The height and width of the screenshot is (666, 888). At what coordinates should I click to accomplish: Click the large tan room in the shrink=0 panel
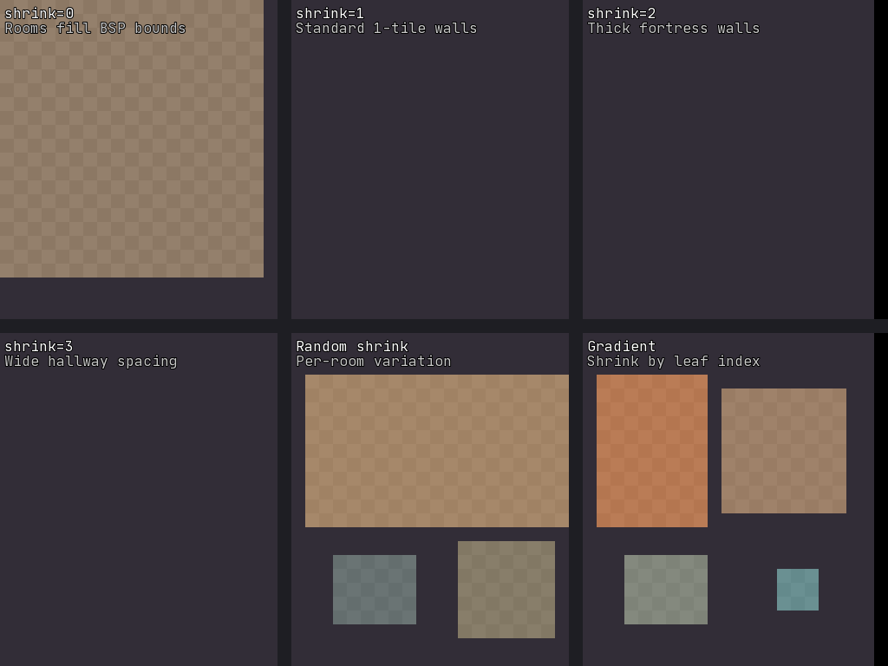click(x=132, y=156)
